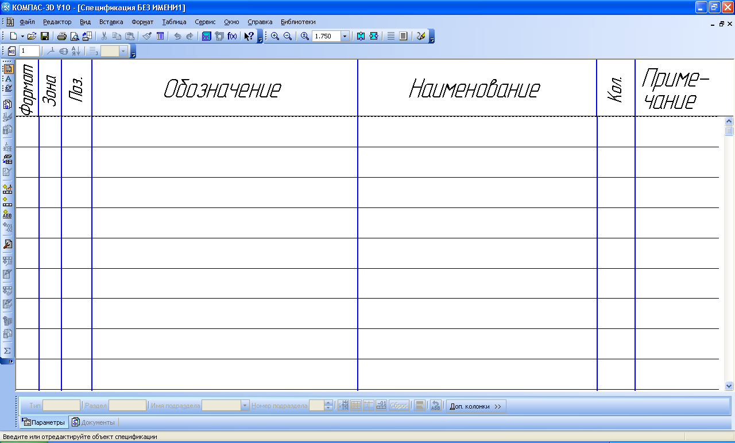Viewport: 735px width, 443px height.
Task: Click the Доп. колонки button
Action: pos(476,406)
